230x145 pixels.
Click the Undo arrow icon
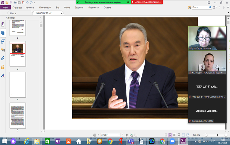pyautogui.click(x=27, y=2)
